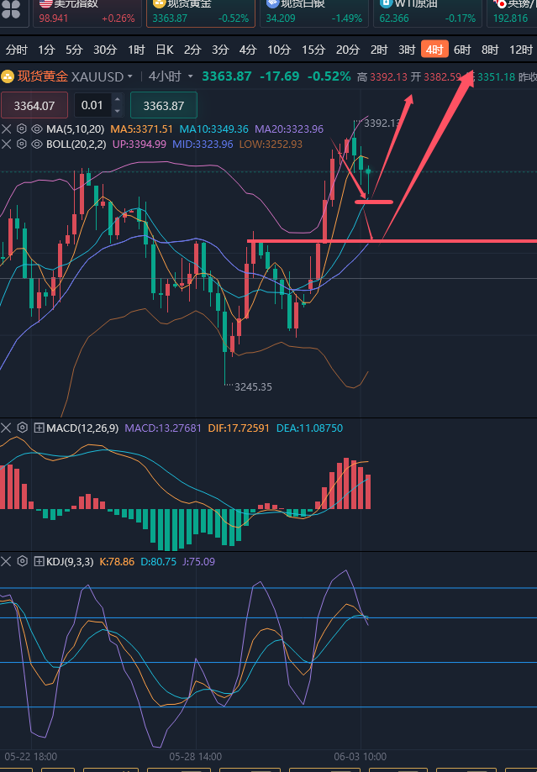Select the 4分 timeframe tab
Viewport: 537px width, 772px height.
pyautogui.click(x=248, y=50)
